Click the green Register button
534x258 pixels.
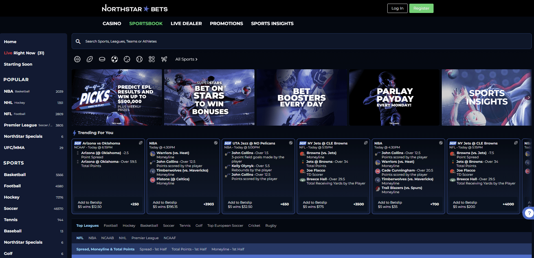click(421, 8)
